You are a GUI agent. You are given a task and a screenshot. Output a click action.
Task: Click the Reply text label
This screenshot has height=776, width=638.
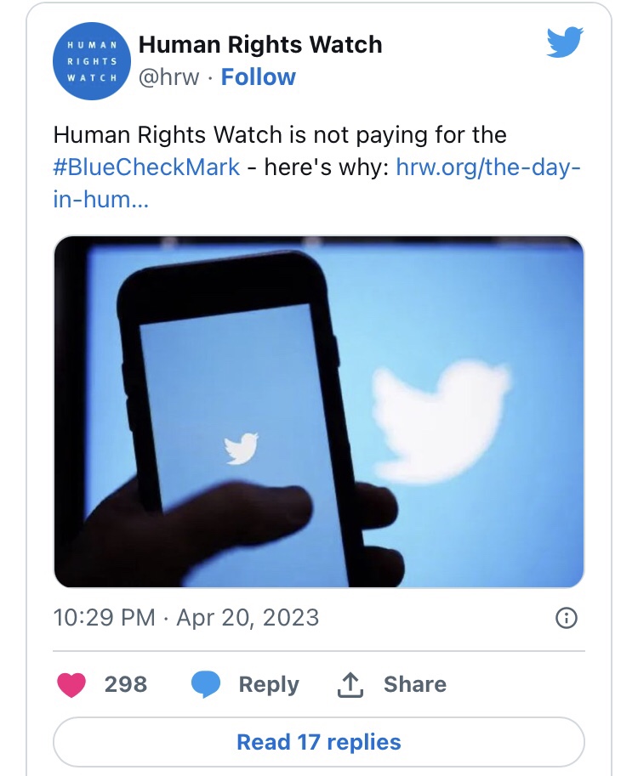tap(268, 684)
